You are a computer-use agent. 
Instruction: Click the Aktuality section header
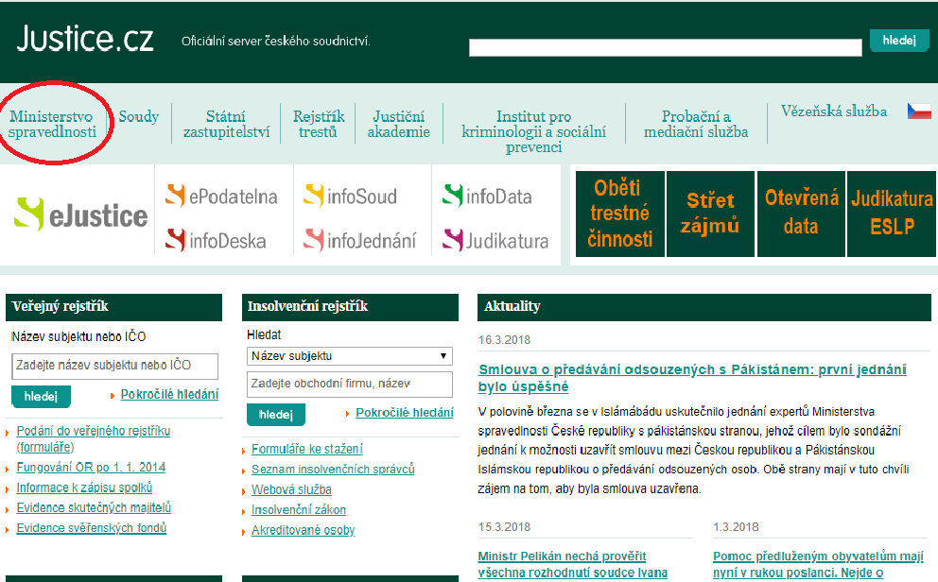(x=704, y=307)
